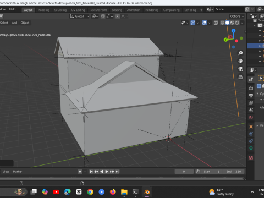Open the Global transform orientation dropdown

[x=79, y=16]
